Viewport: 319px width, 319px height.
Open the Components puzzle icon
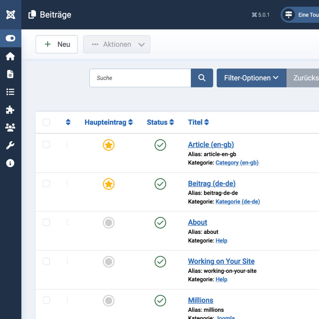(x=10, y=110)
